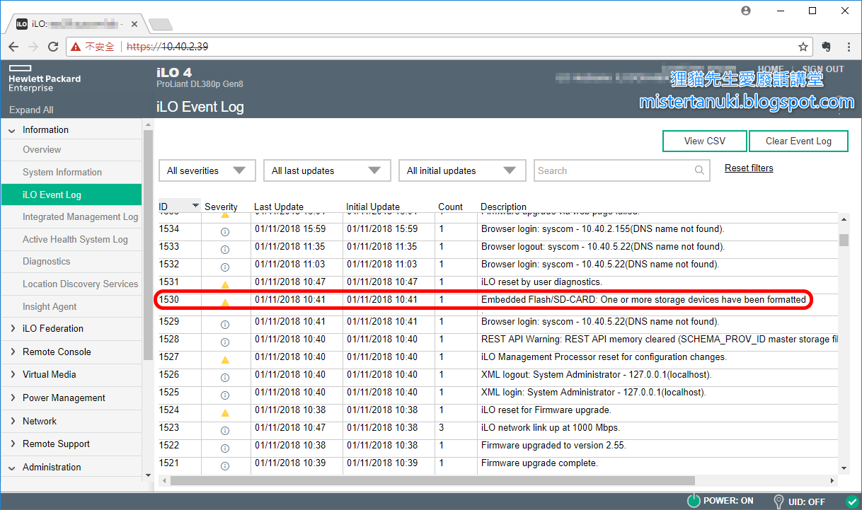Viewport: 862px width, 510px height.
Task: Click the search magnifier icon
Action: coord(699,170)
